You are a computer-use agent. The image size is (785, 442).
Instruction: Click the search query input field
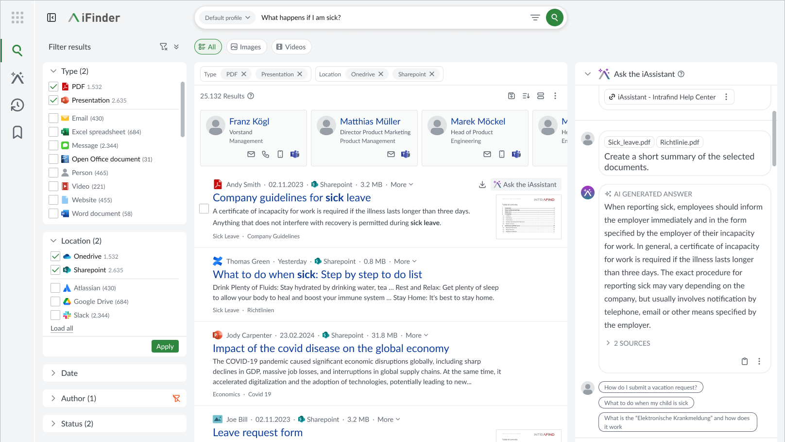(391, 18)
